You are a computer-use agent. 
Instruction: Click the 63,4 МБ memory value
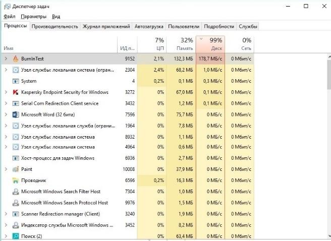click(185, 236)
